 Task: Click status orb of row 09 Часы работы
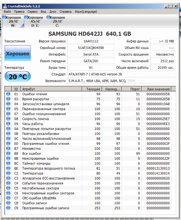pos(8,124)
